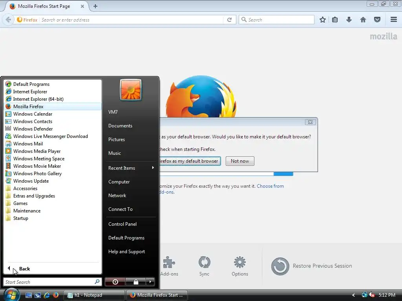
Task: Open Windows Live Messenger Download
Action: coord(53,136)
